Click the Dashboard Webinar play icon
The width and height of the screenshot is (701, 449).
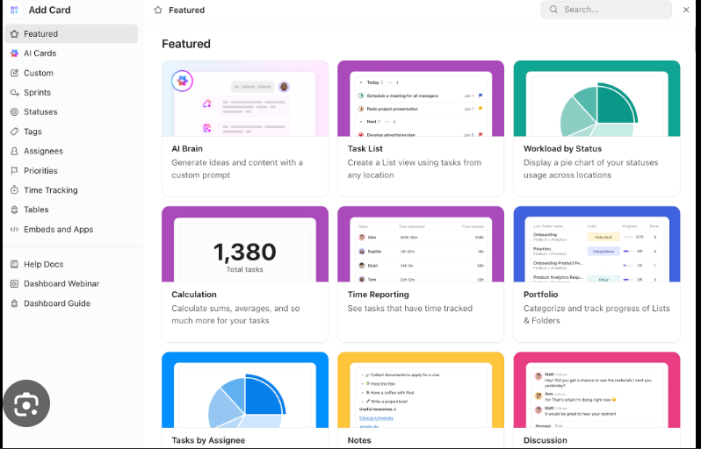point(14,284)
